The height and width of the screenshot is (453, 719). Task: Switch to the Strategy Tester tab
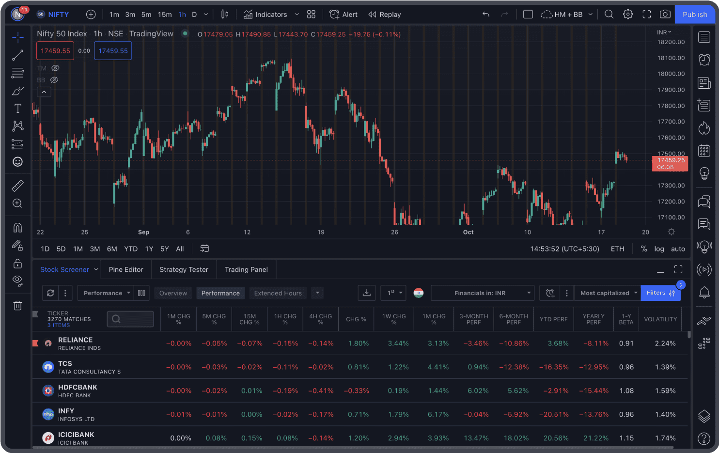(x=184, y=269)
